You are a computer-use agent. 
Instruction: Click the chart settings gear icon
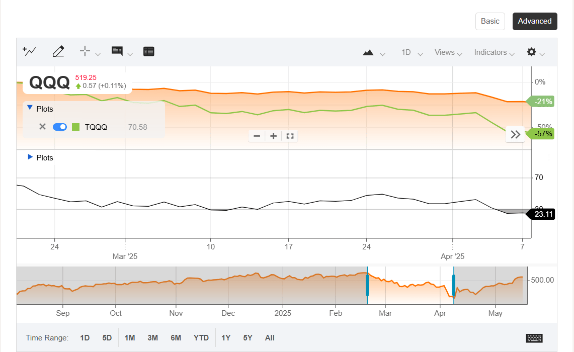[x=532, y=52]
